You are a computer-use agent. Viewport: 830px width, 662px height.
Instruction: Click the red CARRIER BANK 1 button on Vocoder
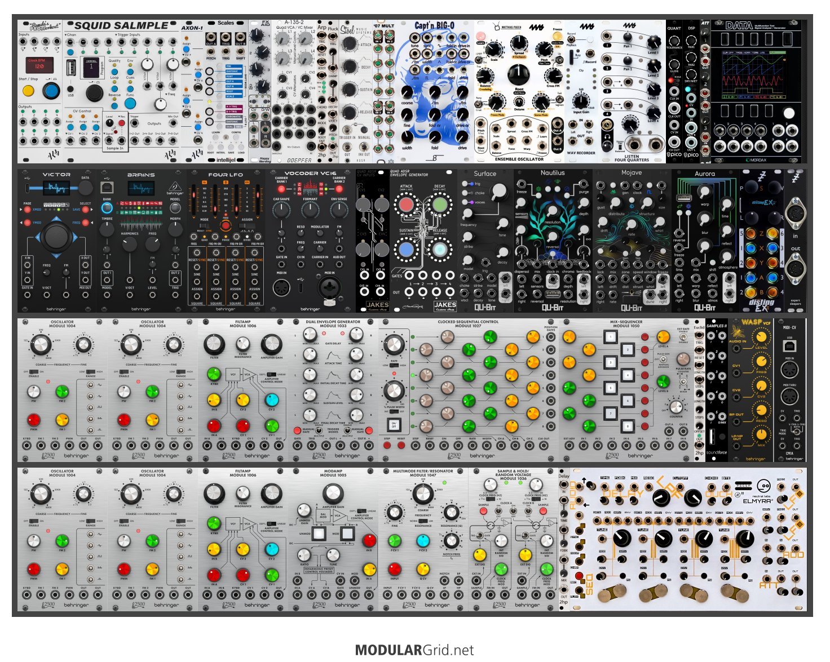[281, 189]
